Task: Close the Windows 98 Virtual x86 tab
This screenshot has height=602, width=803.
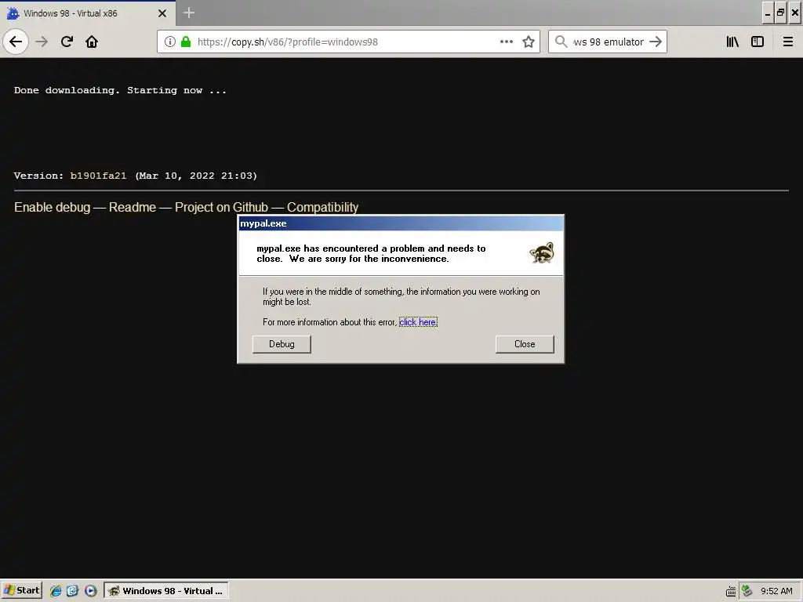Action: [x=162, y=13]
